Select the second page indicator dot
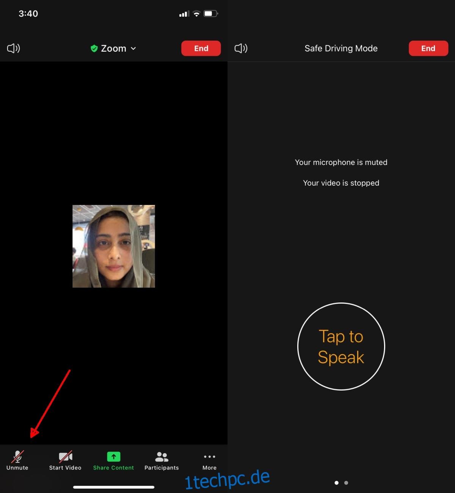The image size is (455, 493). tap(346, 483)
